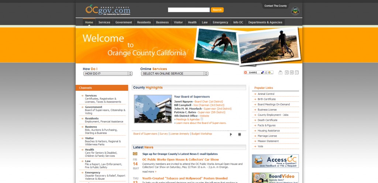Open Youth-Created Tobacco and Hollywood Posters headline
This screenshot has width=378, height=183.
coord(185,179)
